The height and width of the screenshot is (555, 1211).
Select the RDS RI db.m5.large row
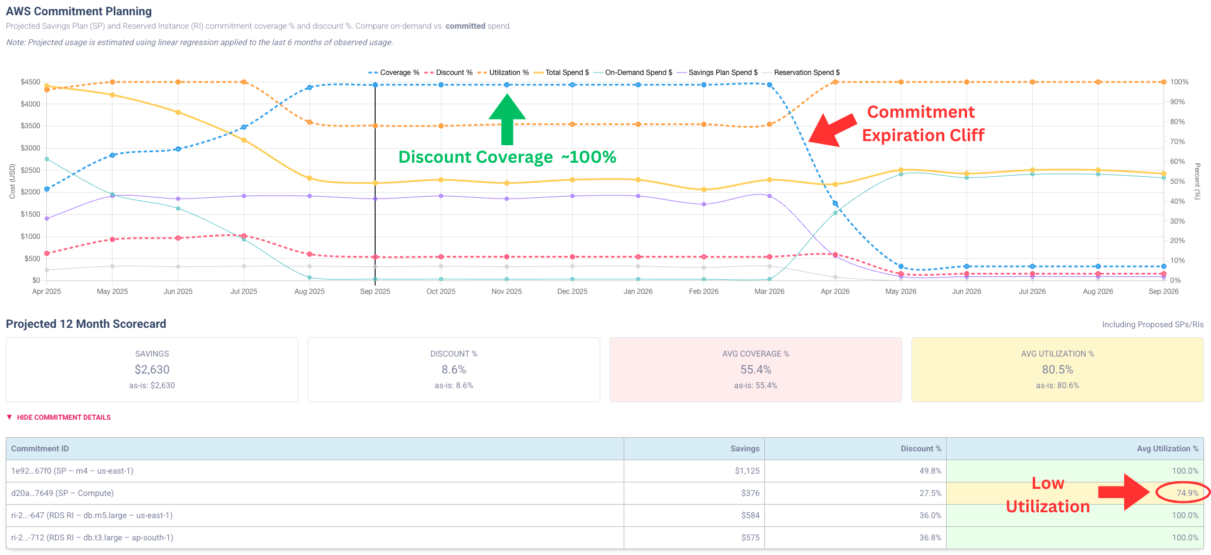pyautogui.click(x=91, y=515)
